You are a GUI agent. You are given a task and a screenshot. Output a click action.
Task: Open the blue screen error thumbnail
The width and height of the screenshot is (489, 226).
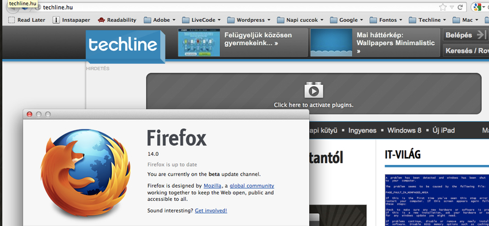[x=437, y=200]
